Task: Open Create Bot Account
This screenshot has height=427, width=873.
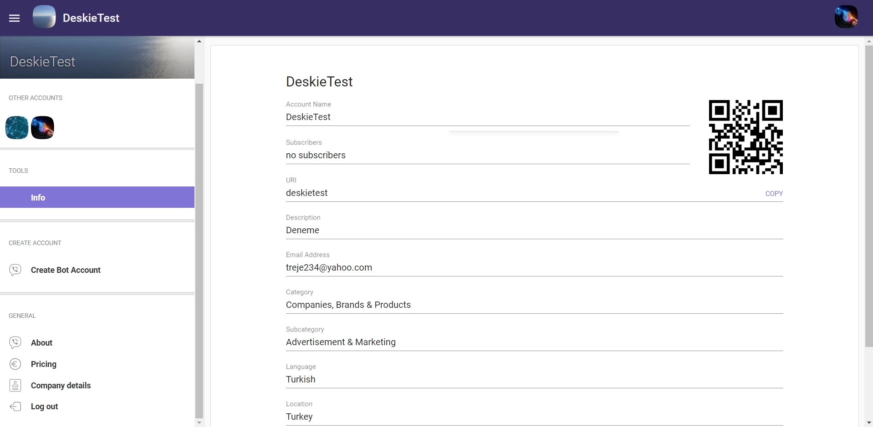Action: tap(66, 270)
